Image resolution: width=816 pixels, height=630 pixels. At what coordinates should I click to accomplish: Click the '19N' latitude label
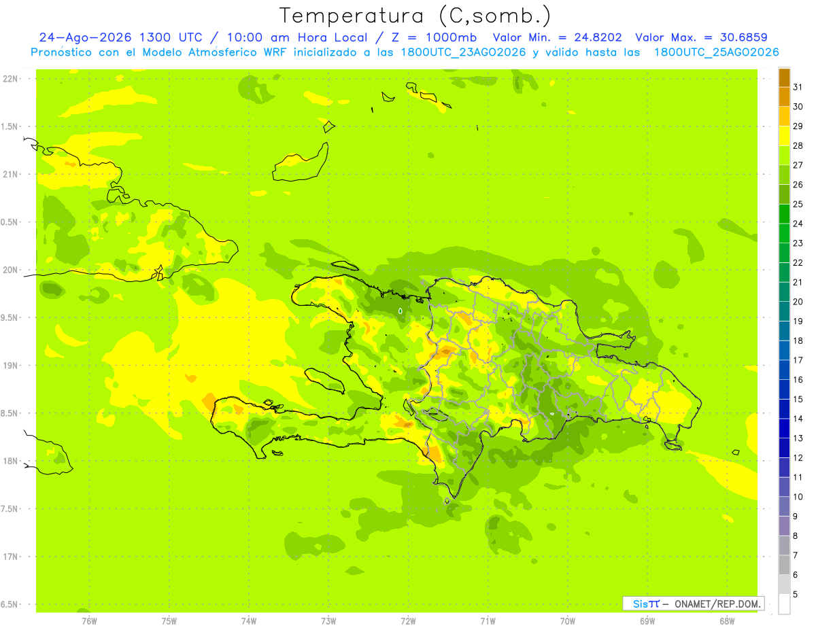pos(11,366)
